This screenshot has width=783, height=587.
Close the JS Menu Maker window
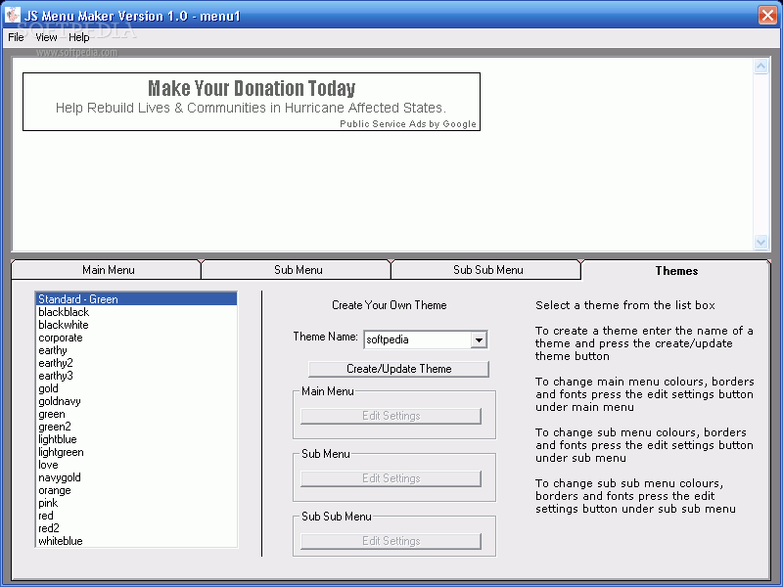767,15
